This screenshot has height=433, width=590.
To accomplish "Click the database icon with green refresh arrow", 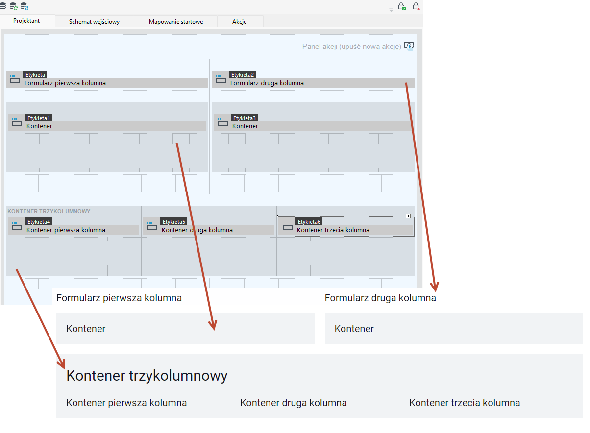I will pyautogui.click(x=14, y=6).
